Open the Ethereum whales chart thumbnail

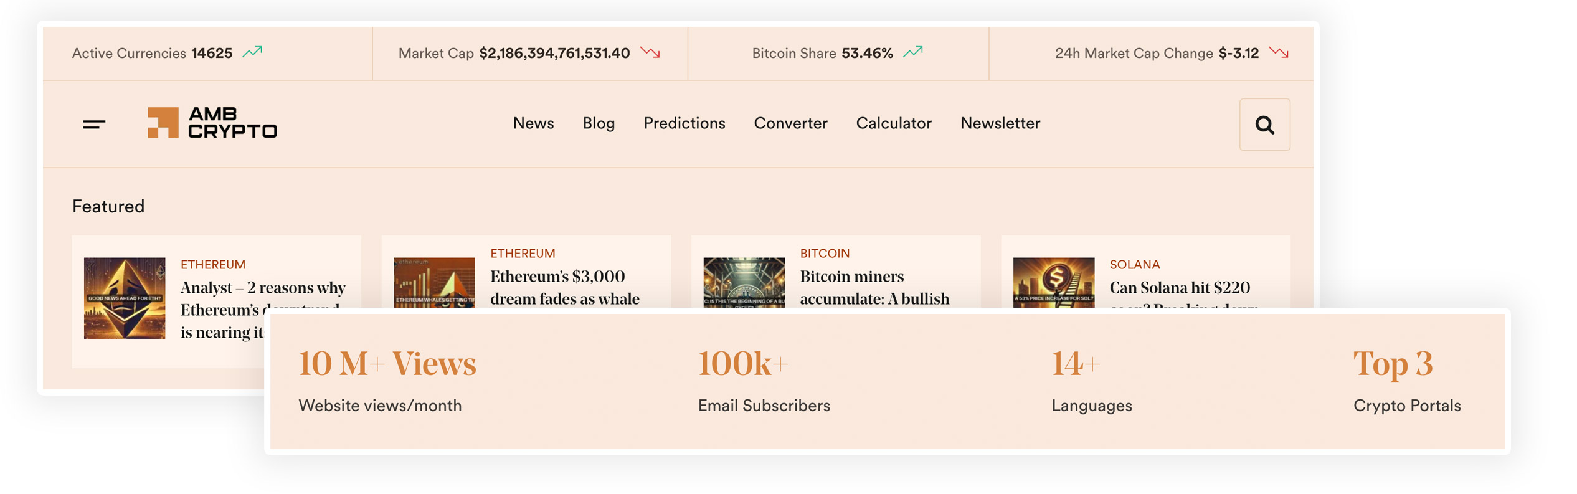(x=434, y=282)
